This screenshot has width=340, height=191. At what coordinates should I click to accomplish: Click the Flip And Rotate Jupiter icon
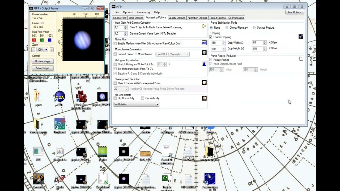coord(204,98)
